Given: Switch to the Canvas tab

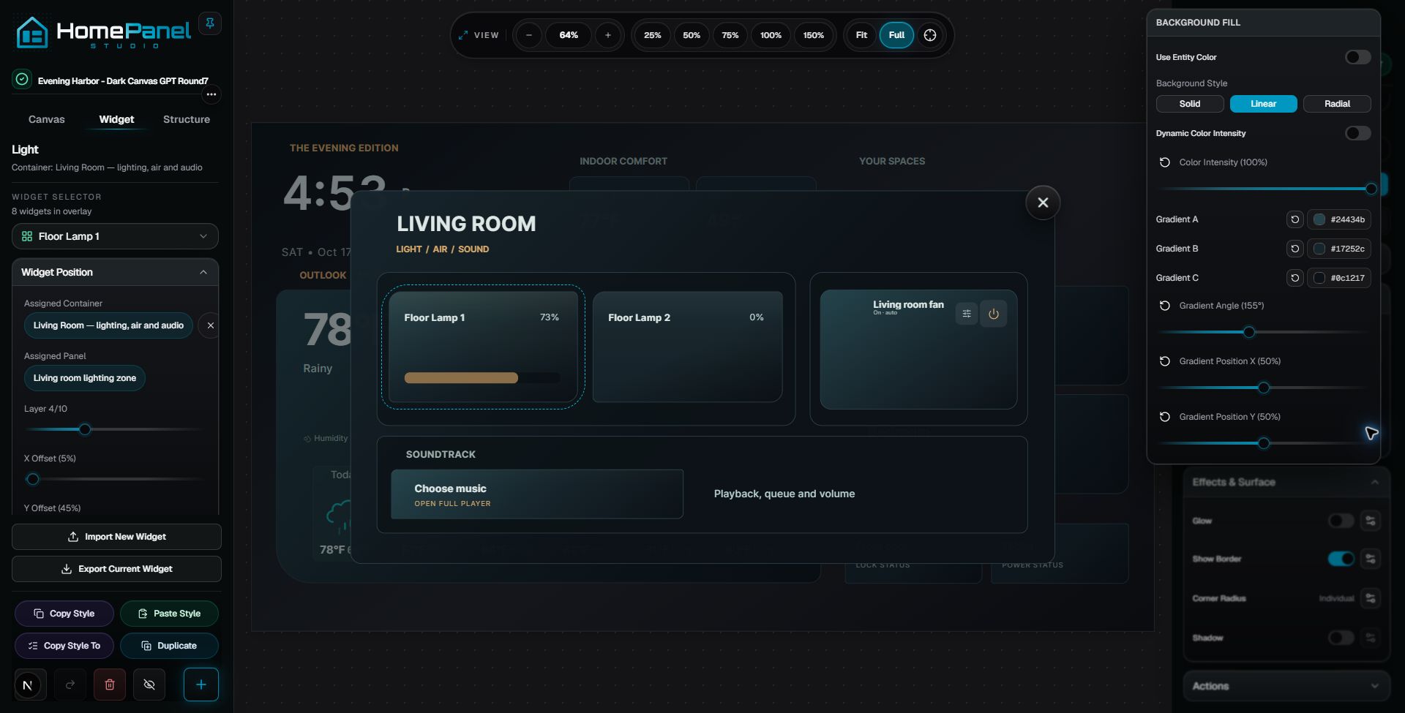Looking at the screenshot, I should coord(47,119).
